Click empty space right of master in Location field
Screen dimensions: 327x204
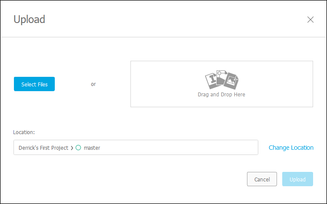pos(183,148)
